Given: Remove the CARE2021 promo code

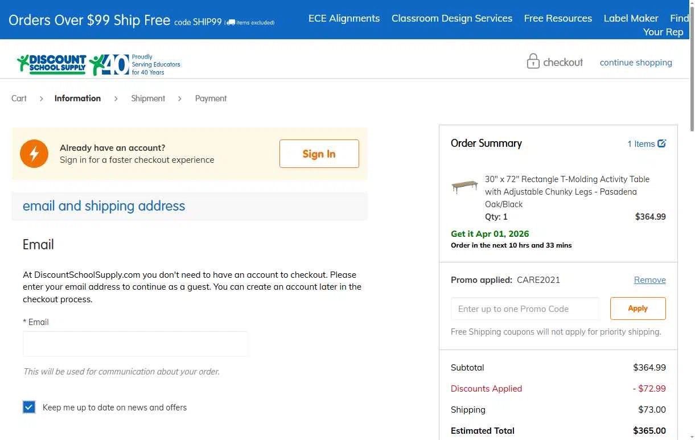Looking at the screenshot, I should [x=649, y=280].
